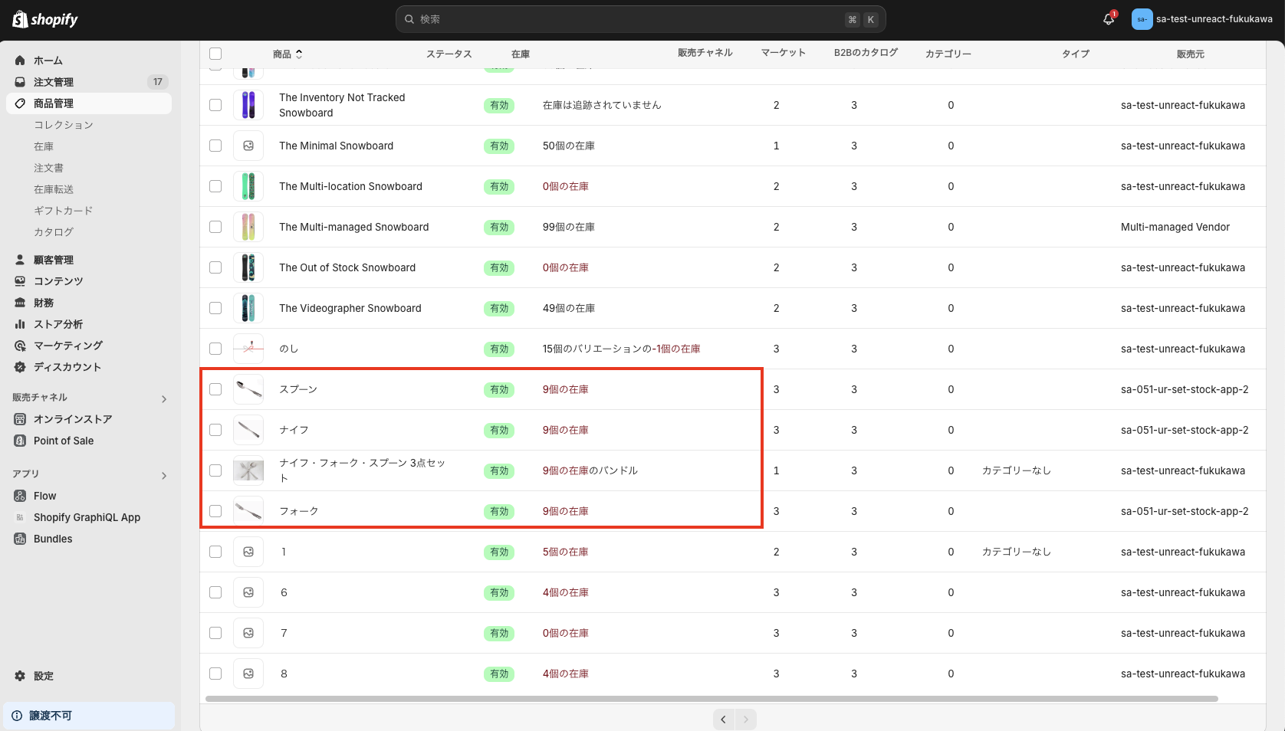This screenshot has height=731, width=1285.
Task: Check the checkbox for スプーン product
Action: 215,389
